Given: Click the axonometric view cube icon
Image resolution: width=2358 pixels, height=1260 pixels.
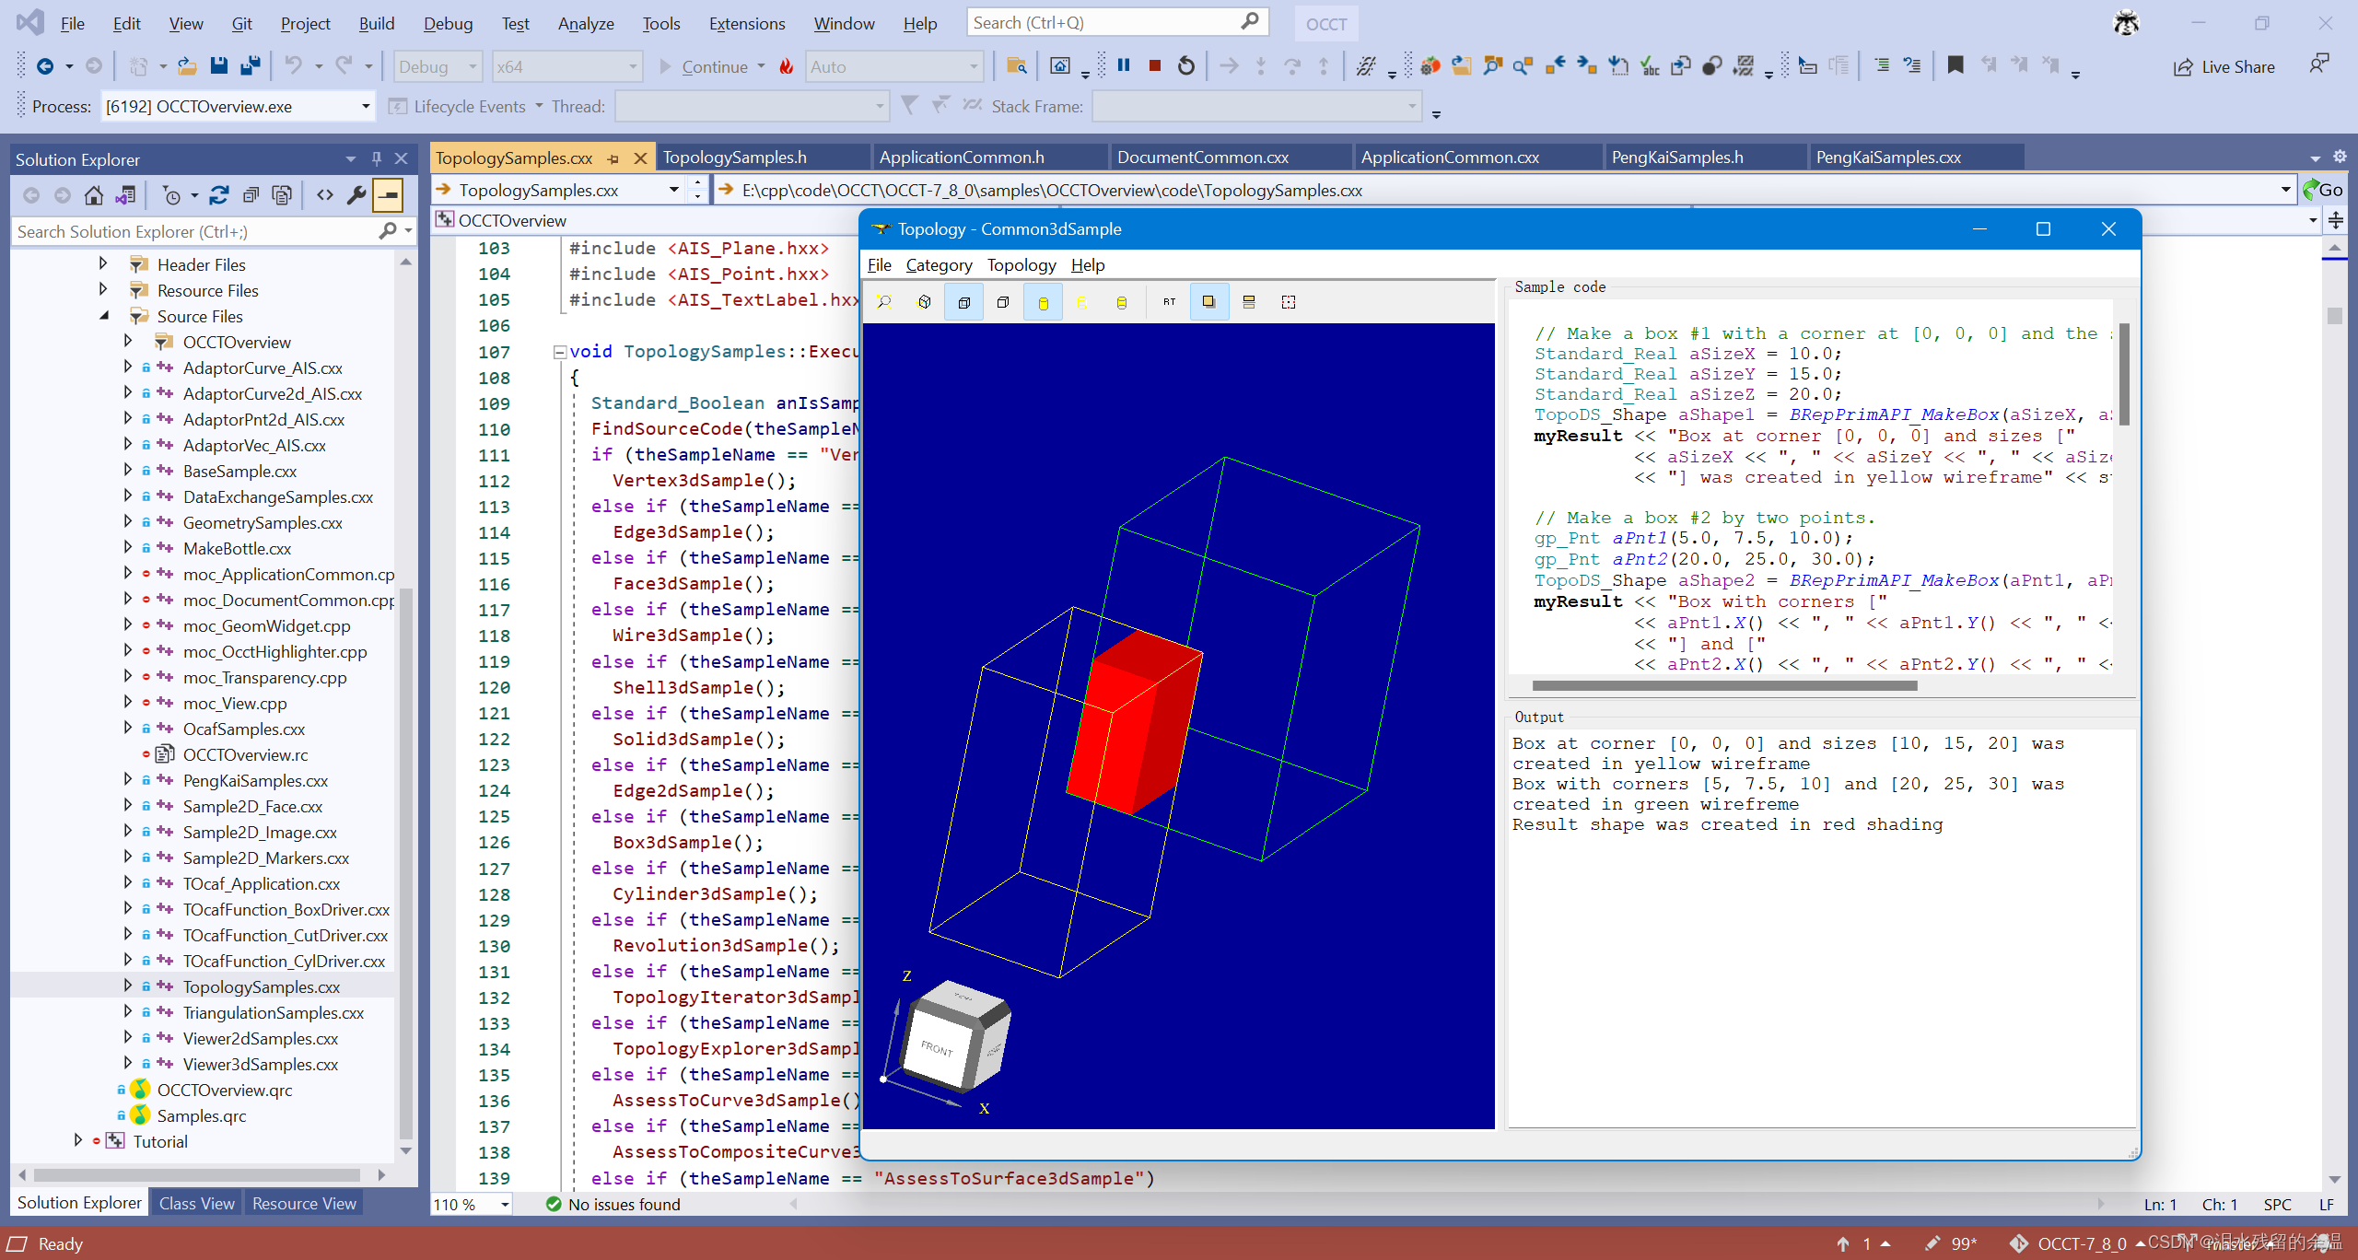Looking at the screenshot, I should (x=924, y=302).
